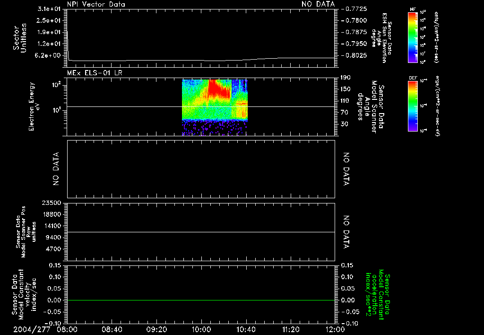Click the 11:20 time tick label
This screenshot has height=335, width=484.
click(x=291, y=329)
